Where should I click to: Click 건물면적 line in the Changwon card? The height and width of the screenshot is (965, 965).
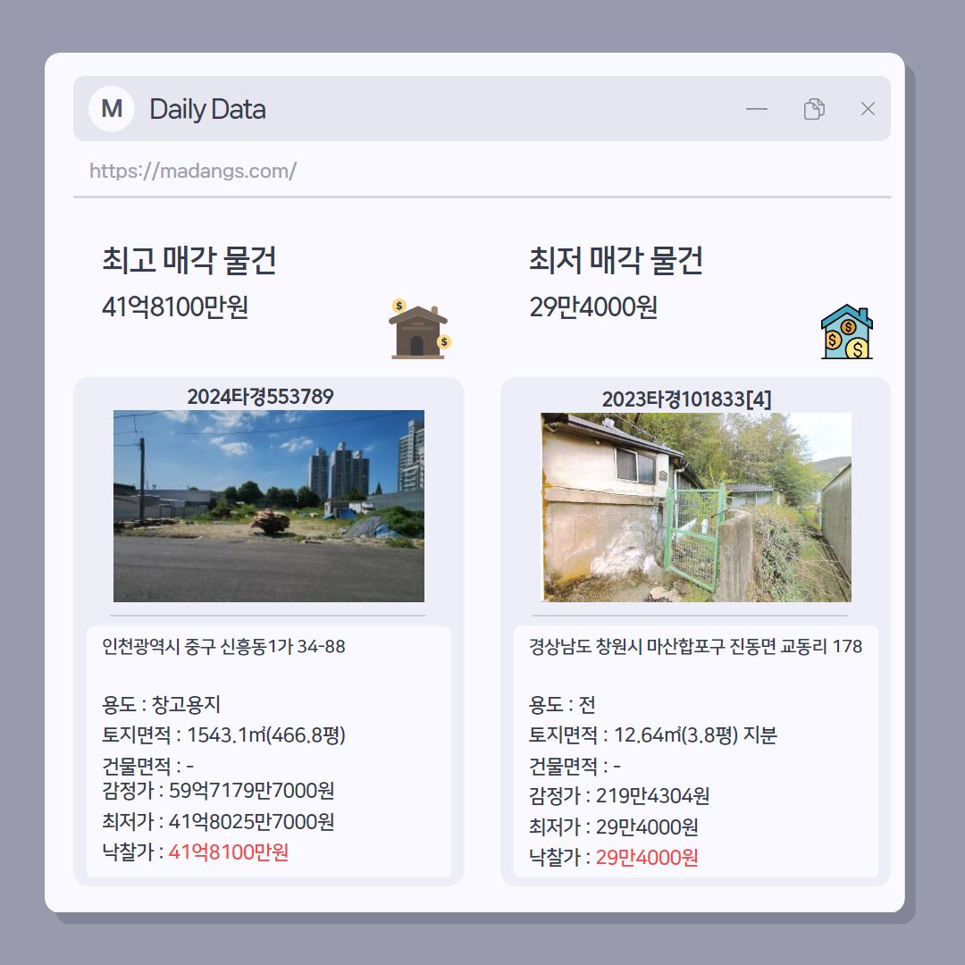coord(575,767)
